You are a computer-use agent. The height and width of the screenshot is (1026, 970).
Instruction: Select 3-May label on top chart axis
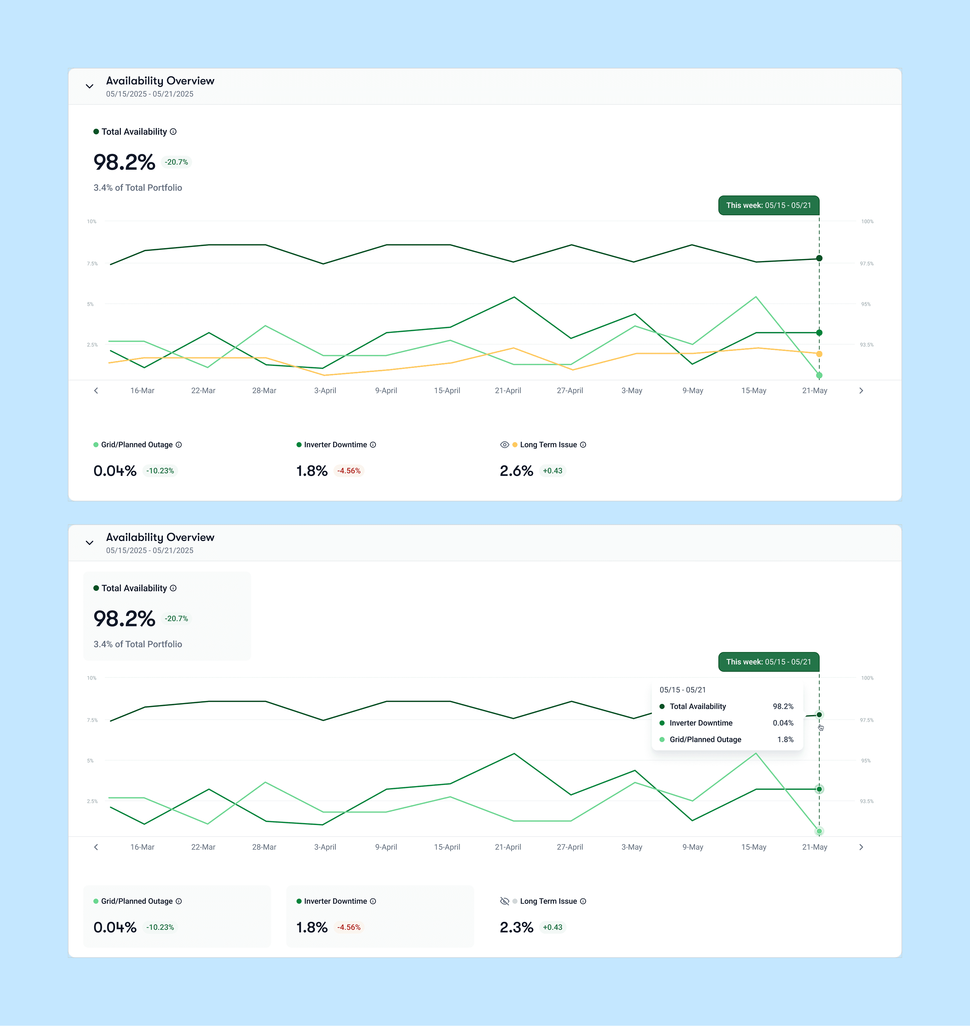631,391
